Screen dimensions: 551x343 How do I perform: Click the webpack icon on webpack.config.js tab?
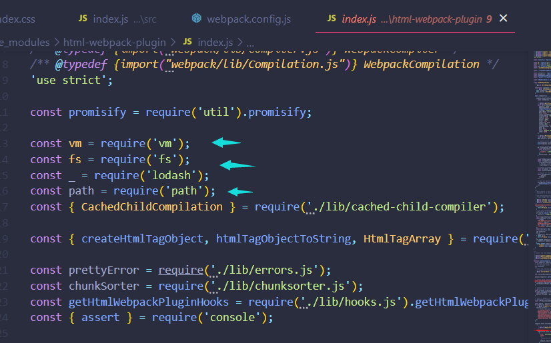(197, 19)
